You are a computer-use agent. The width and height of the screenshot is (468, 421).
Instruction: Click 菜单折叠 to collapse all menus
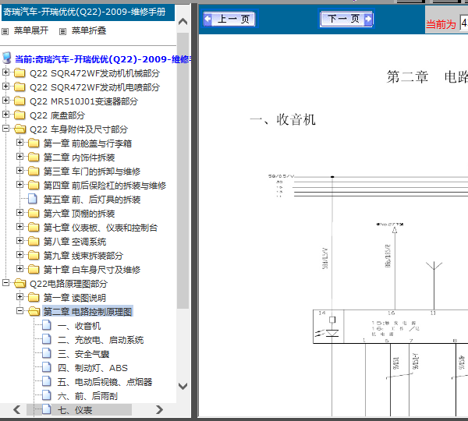(89, 30)
